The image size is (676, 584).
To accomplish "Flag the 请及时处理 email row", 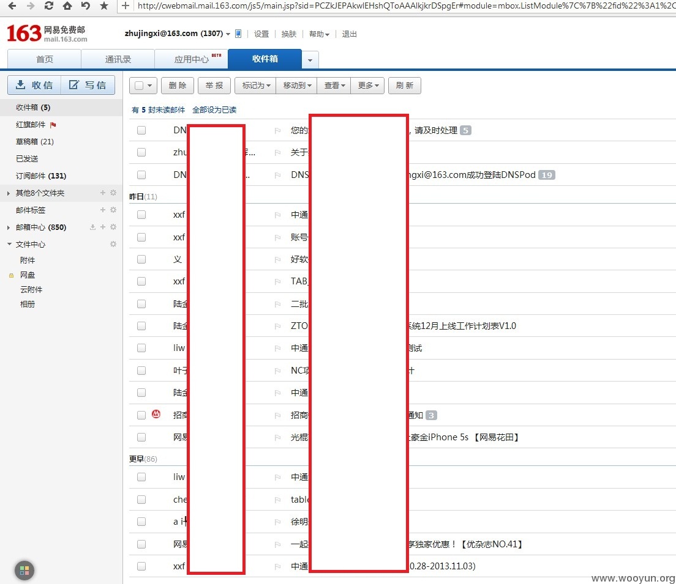I will coord(277,130).
